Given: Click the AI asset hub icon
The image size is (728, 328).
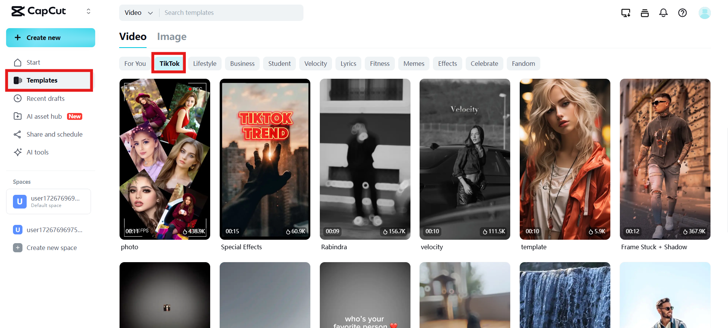Looking at the screenshot, I should (18, 116).
